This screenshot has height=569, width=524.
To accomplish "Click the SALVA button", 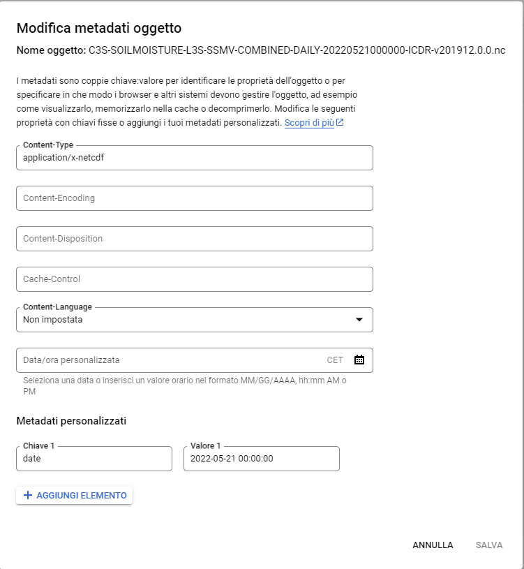I will 489,545.
